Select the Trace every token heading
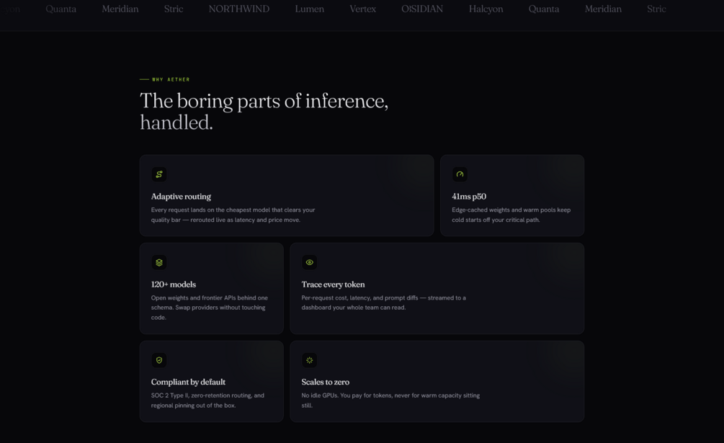Viewport: 724px width, 443px height. point(333,285)
